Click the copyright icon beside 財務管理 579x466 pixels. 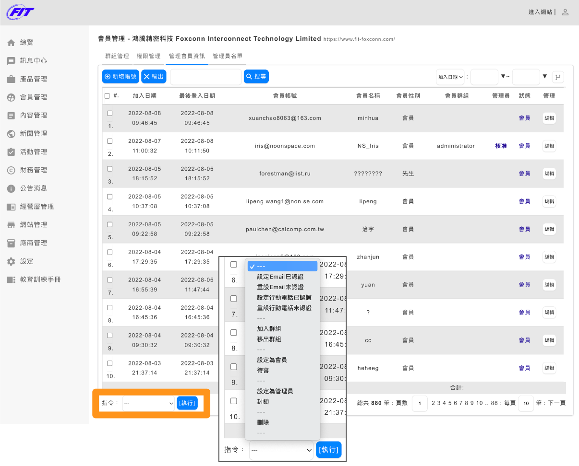(11, 170)
